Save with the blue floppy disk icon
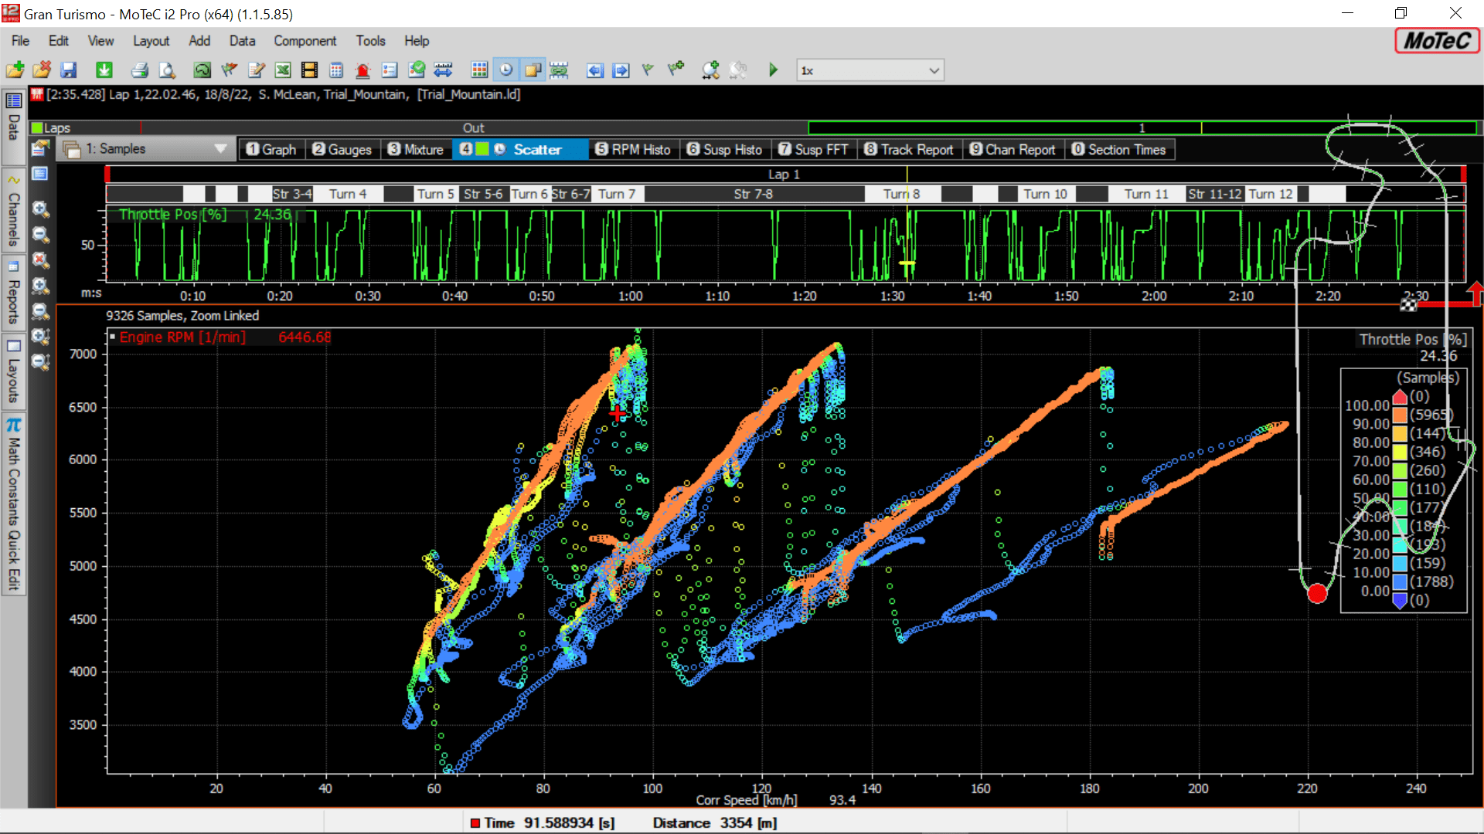This screenshot has height=834, width=1484. [69, 70]
